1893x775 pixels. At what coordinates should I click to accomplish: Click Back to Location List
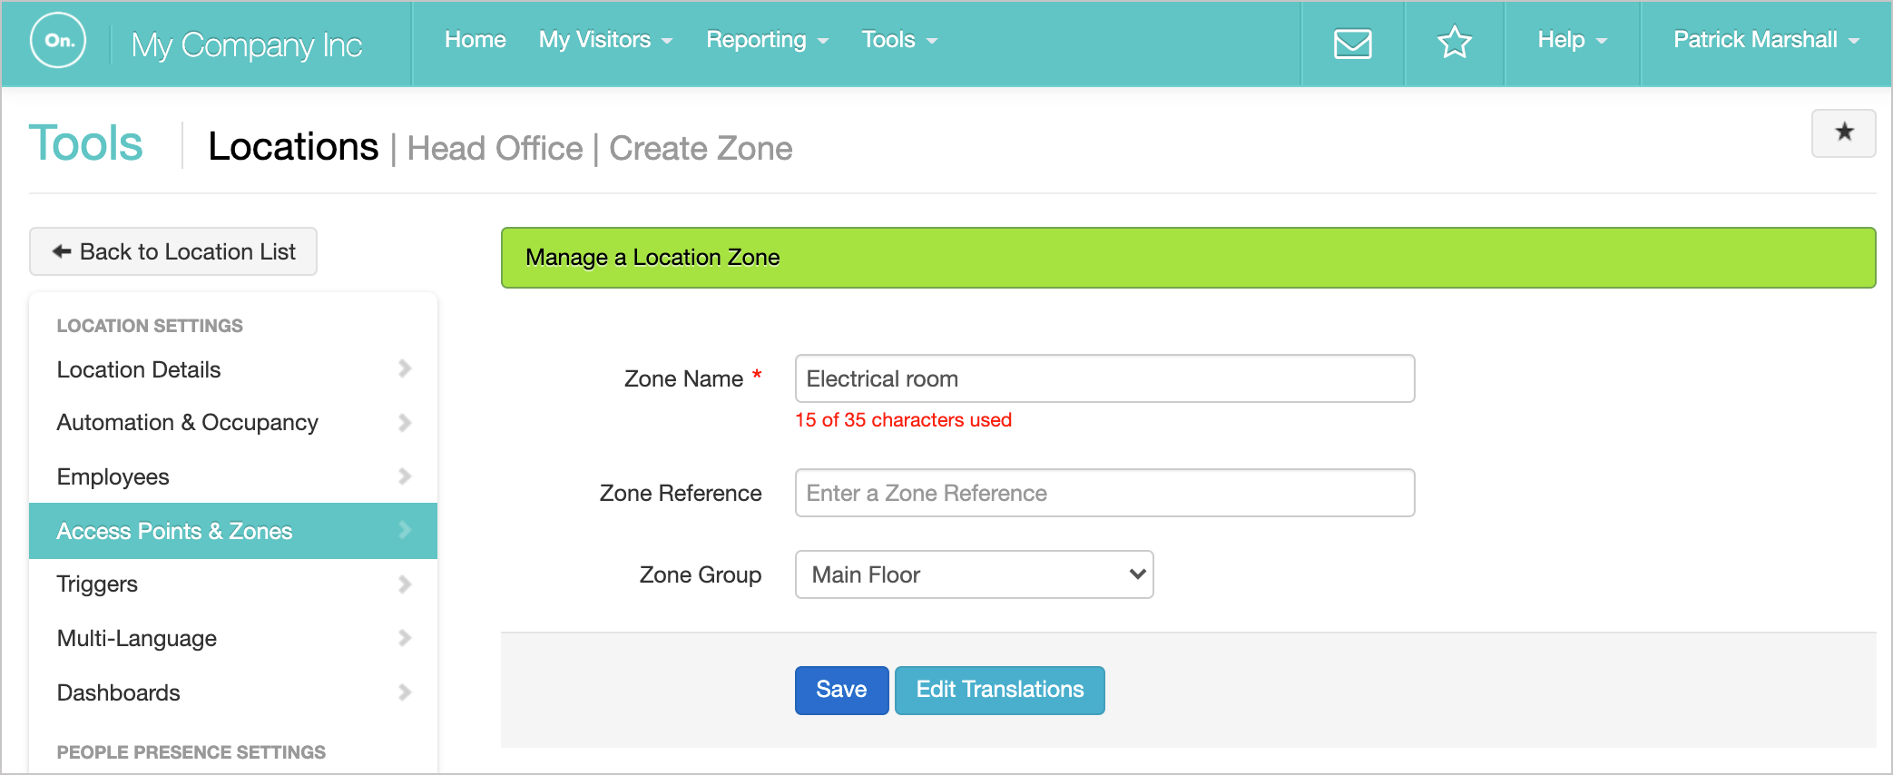click(172, 251)
